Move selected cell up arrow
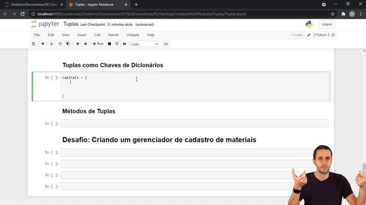The height and width of the screenshot is (205, 366). click(x=78, y=44)
